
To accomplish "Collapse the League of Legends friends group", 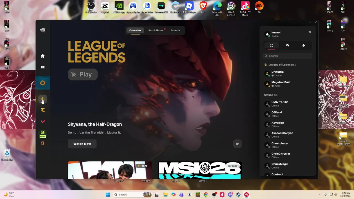I will coord(281,65).
